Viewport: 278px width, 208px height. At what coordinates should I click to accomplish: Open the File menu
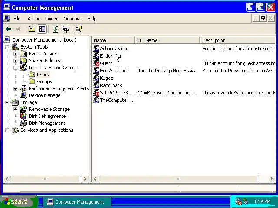[17, 19]
